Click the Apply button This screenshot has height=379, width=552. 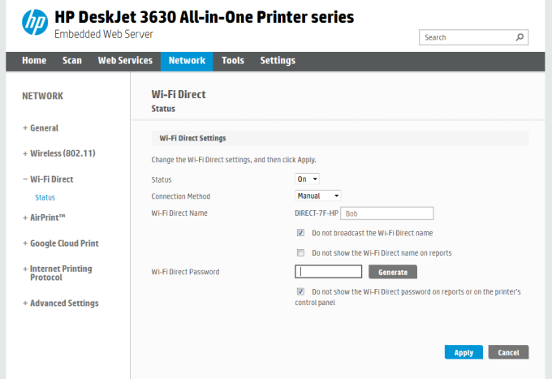coord(464,352)
